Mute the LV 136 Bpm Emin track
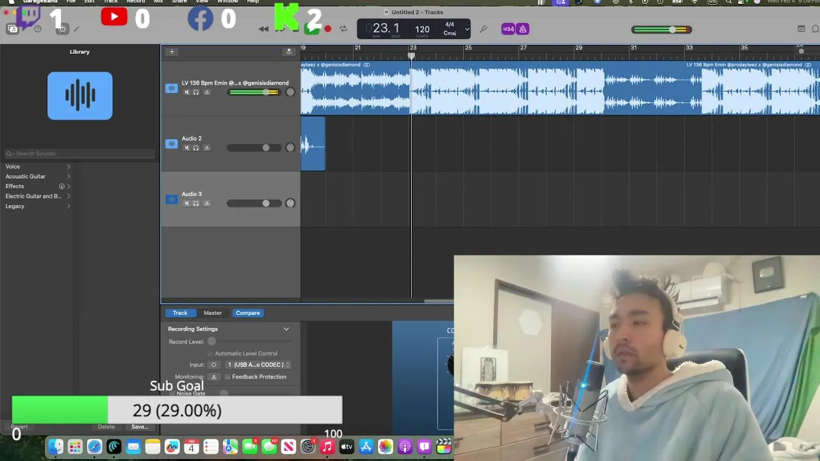 (x=186, y=92)
